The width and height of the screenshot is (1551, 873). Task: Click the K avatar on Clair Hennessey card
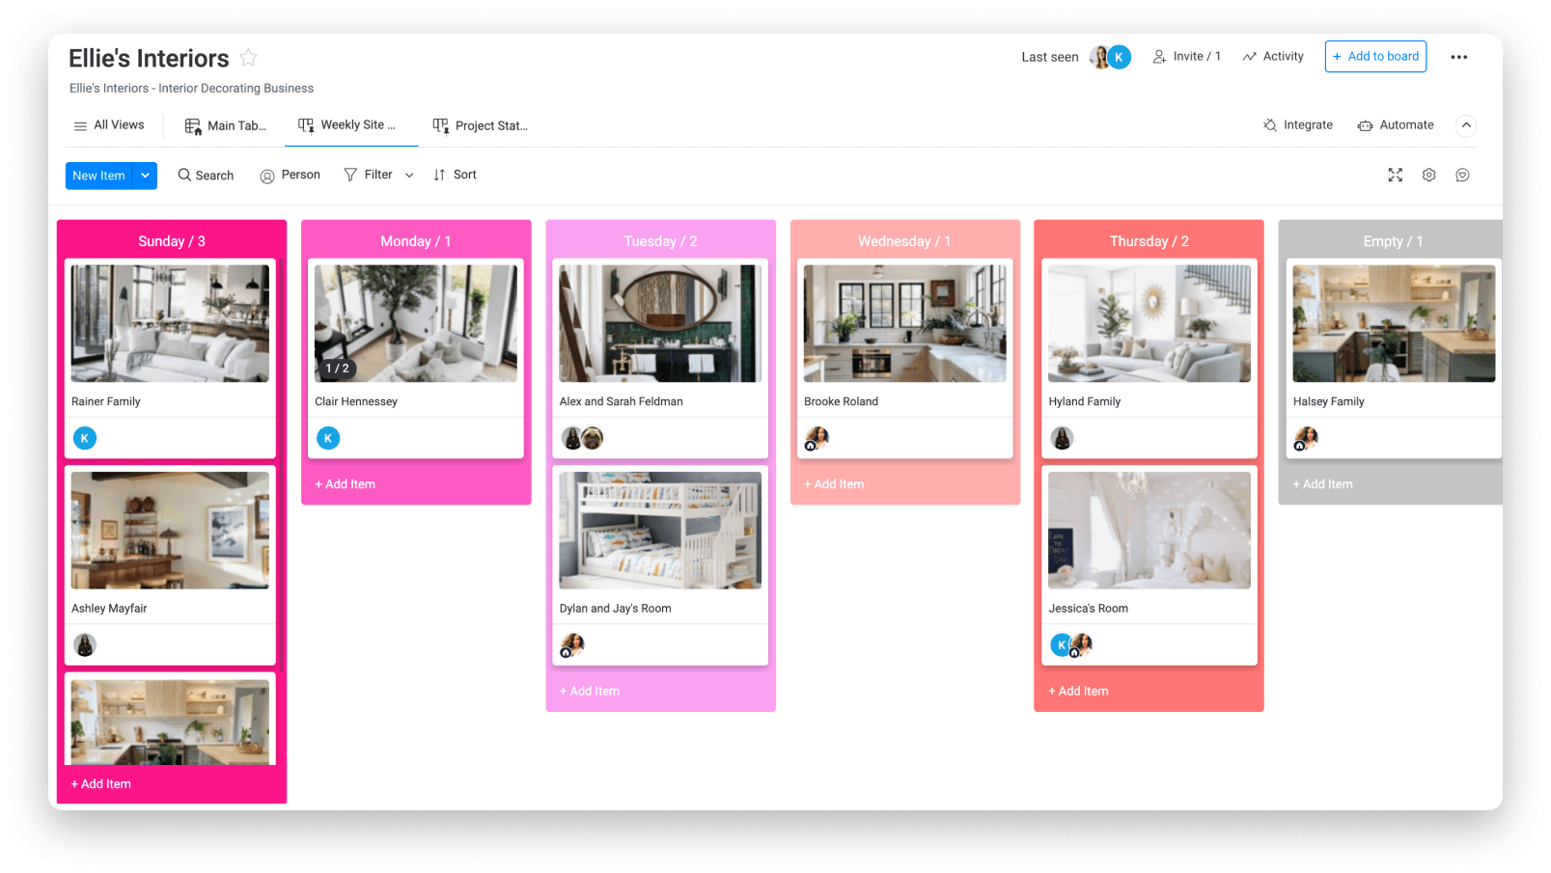328,438
